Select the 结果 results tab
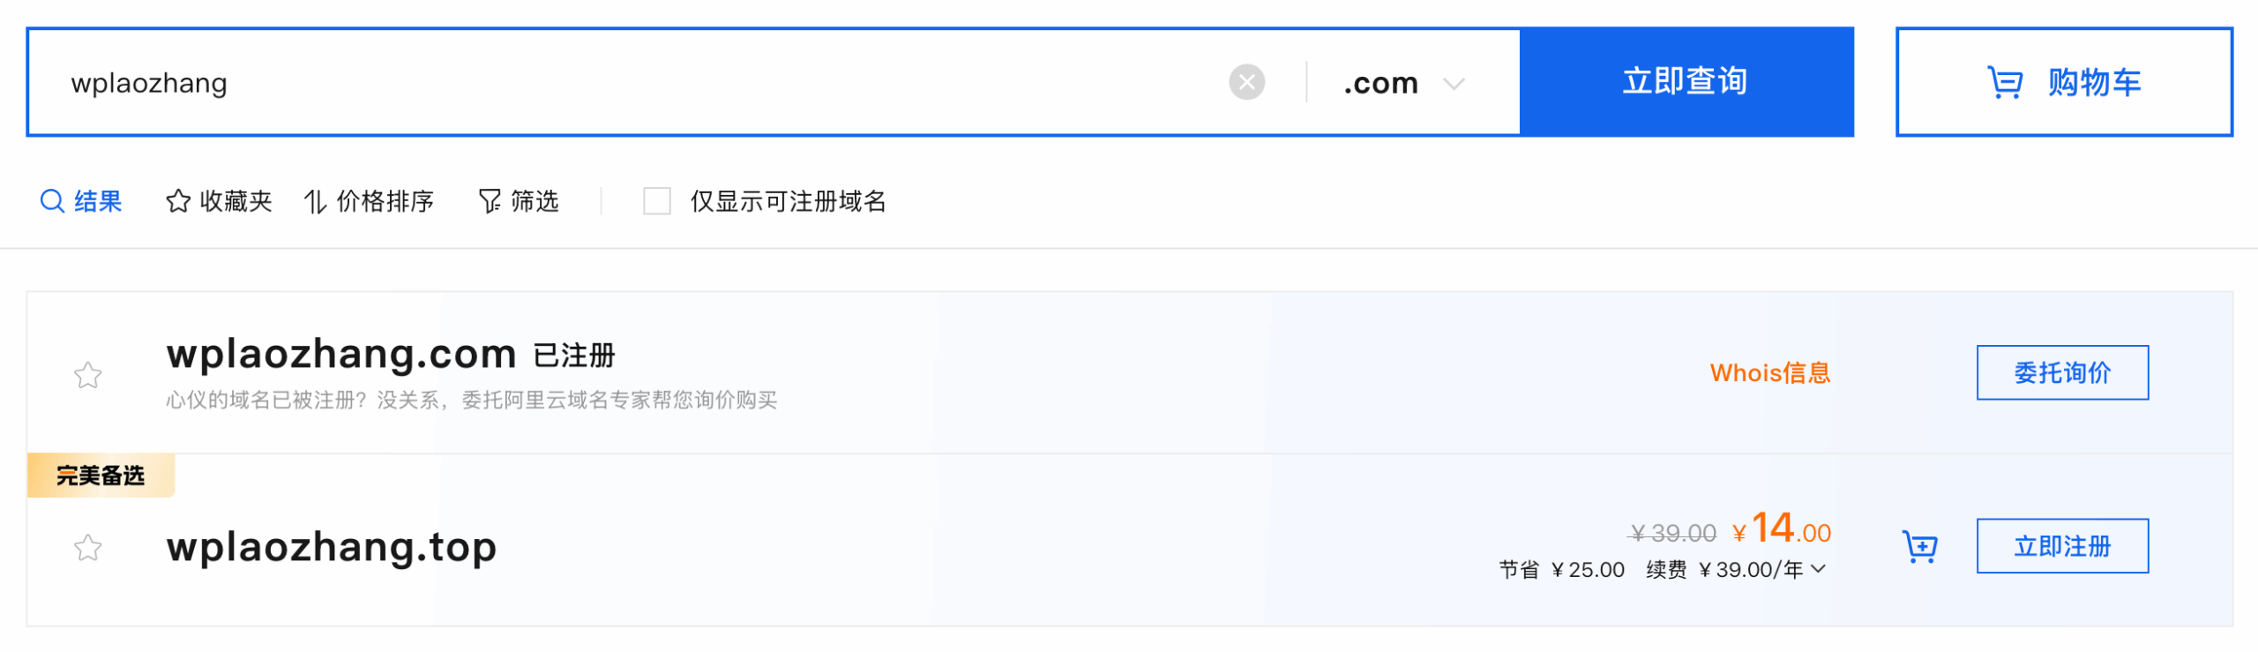 click(97, 201)
